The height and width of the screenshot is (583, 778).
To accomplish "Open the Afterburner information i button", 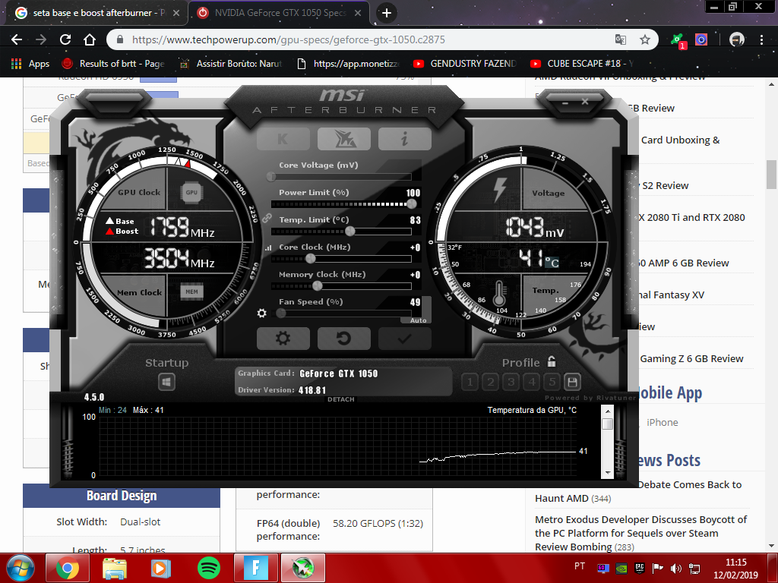I will [404, 140].
